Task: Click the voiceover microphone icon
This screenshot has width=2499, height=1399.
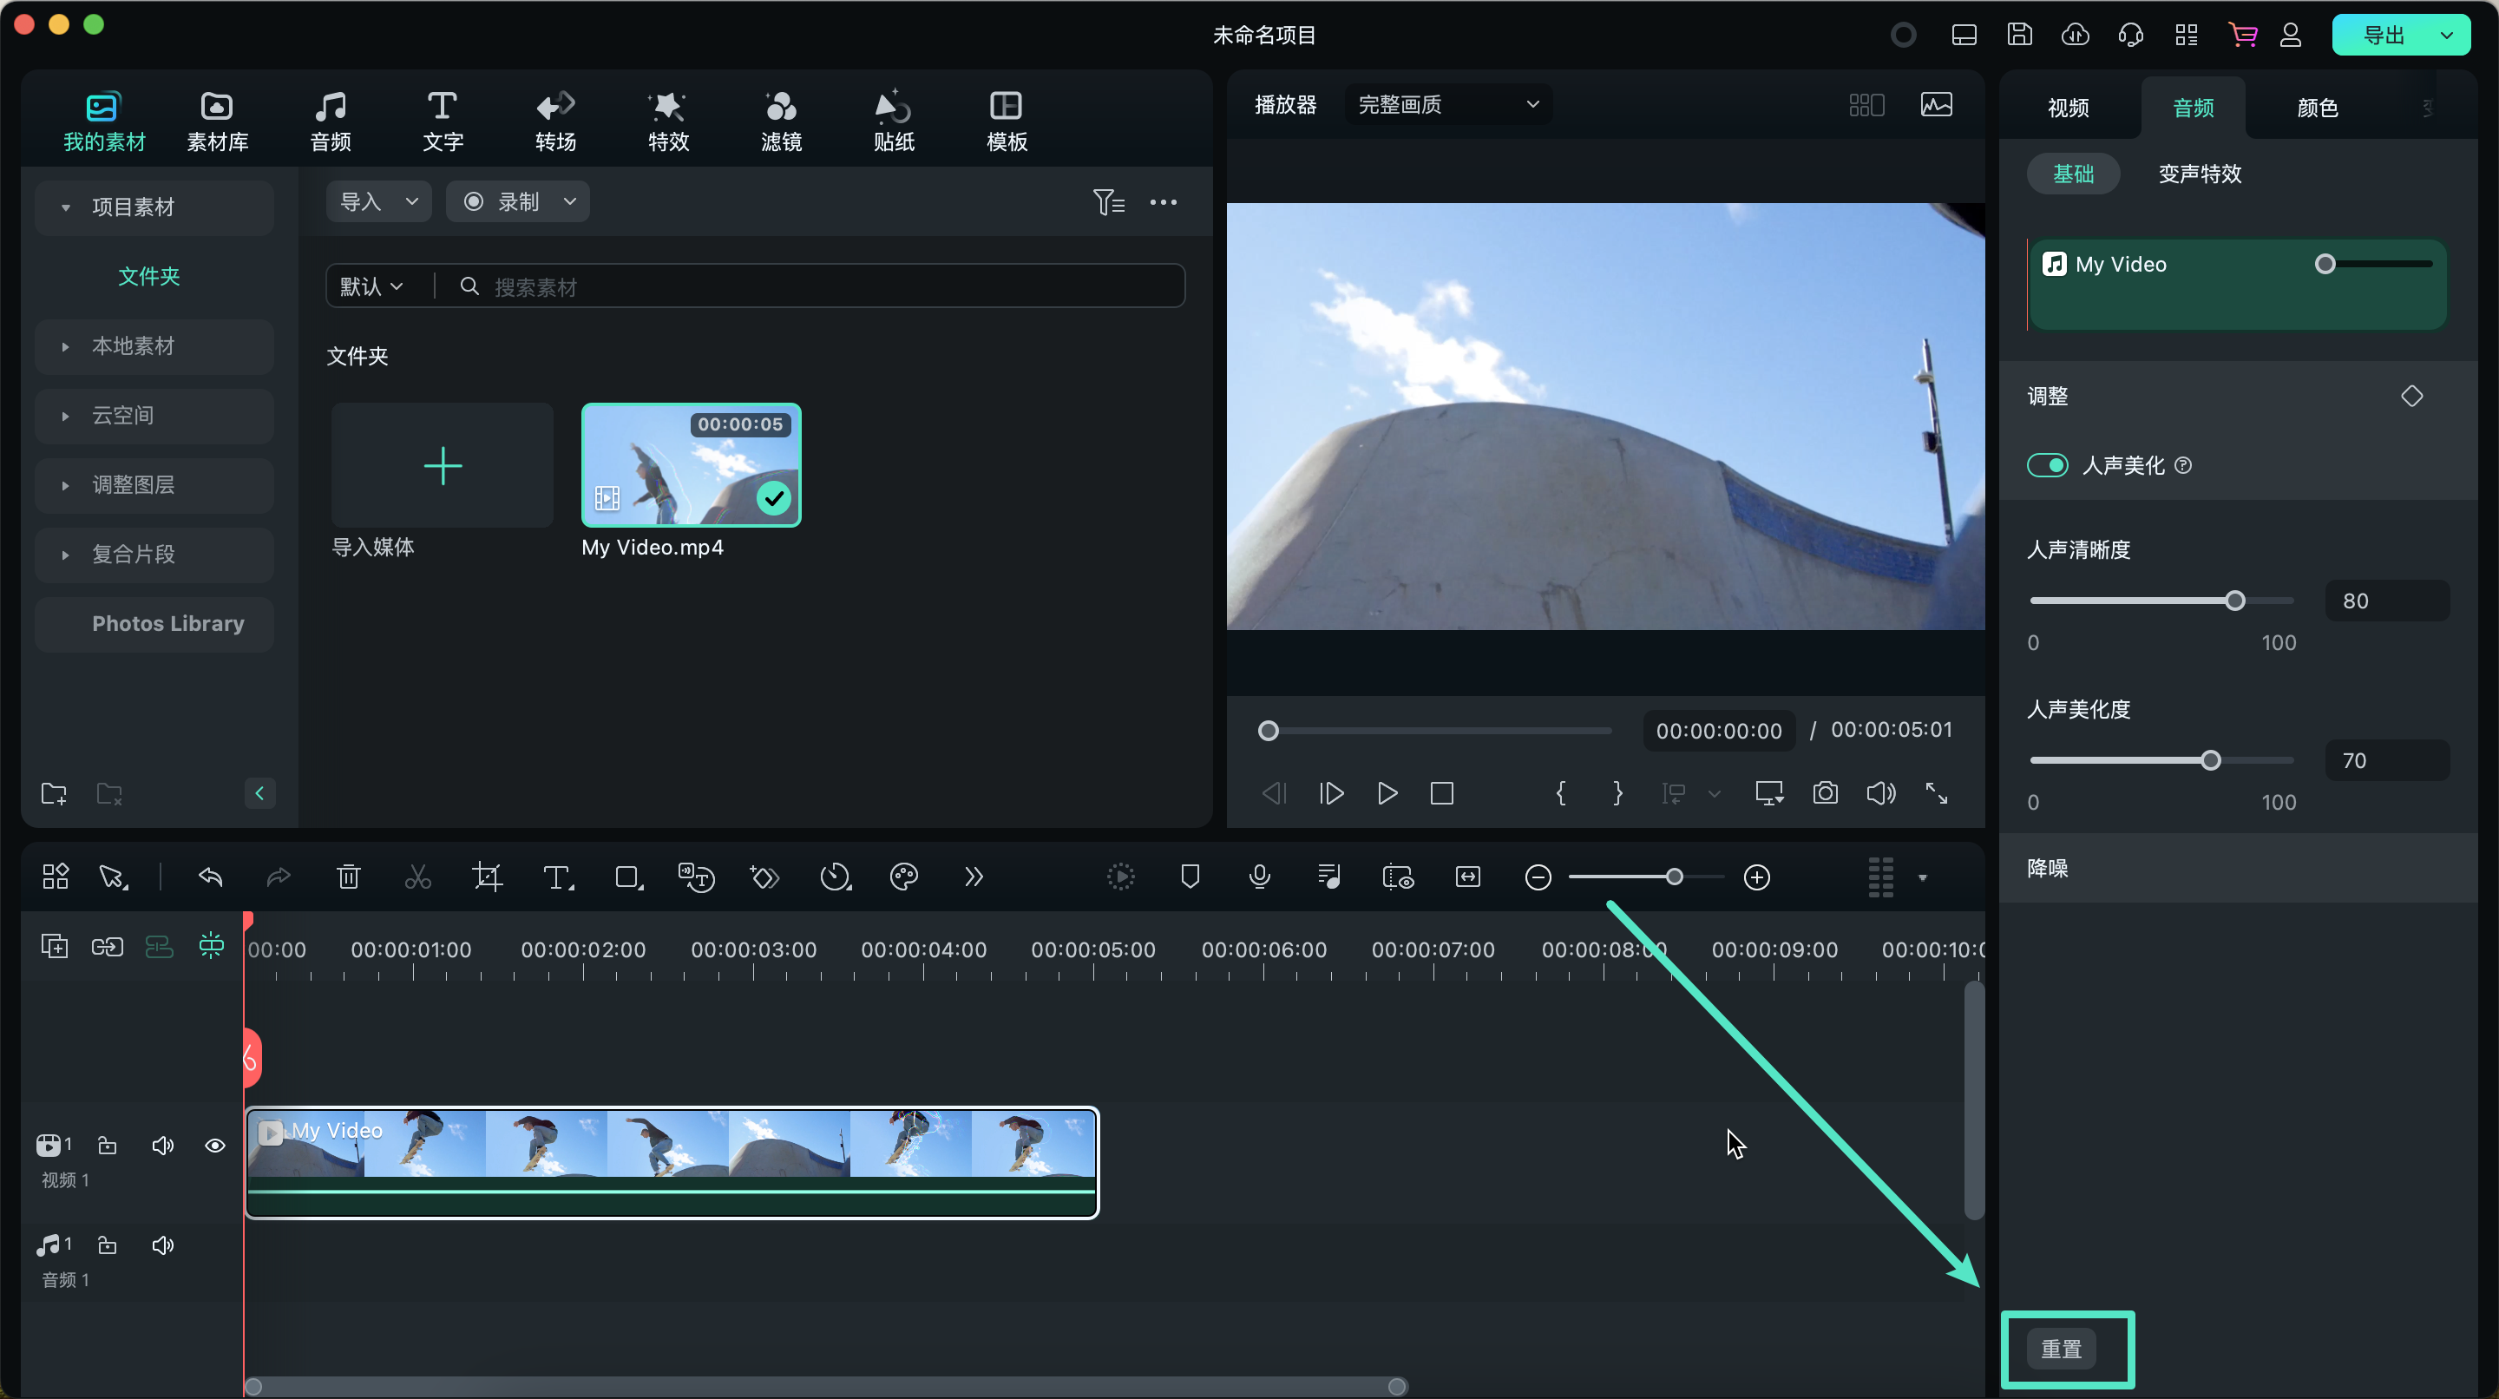Action: tap(1259, 877)
